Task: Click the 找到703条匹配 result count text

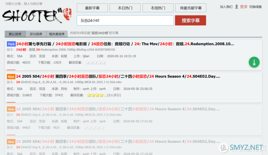Action: tap(94, 33)
